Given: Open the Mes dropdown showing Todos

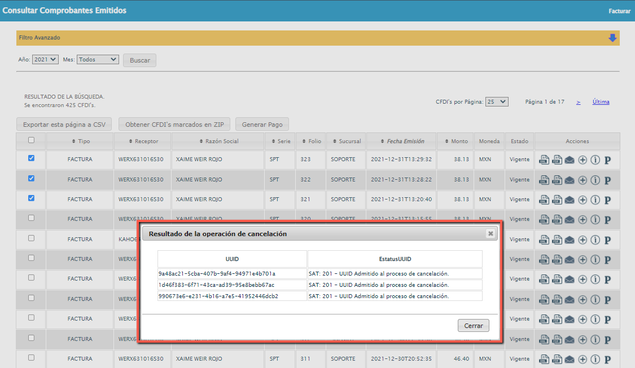Looking at the screenshot, I should click(98, 59).
